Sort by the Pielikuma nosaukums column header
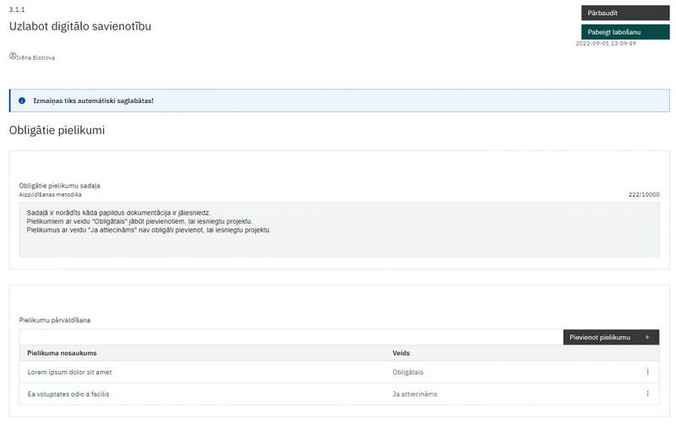Image resolution: width=676 pixels, height=424 pixels. click(63, 353)
